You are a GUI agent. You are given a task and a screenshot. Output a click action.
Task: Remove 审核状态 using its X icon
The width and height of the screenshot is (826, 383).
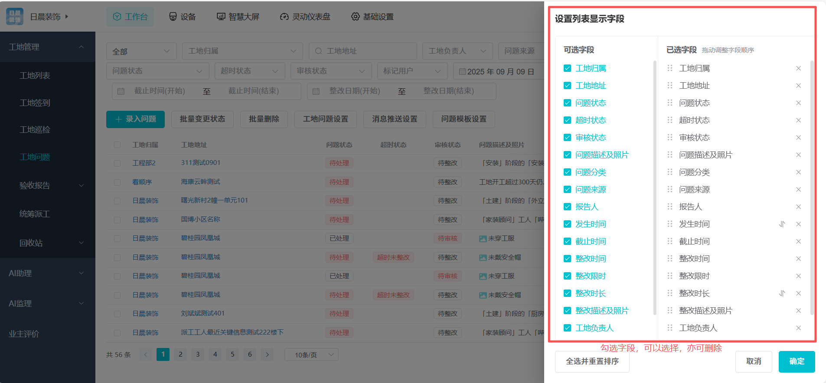798,138
